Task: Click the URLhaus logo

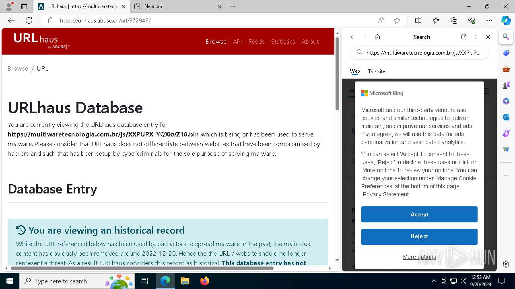Action: 42,41
